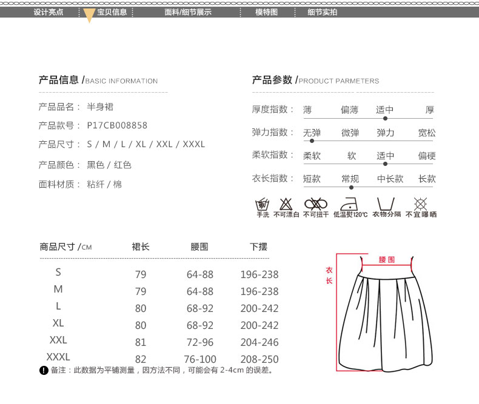Click the S size row label
Image resolution: width=479 pixels, height=404 pixels.
tap(58, 272)
